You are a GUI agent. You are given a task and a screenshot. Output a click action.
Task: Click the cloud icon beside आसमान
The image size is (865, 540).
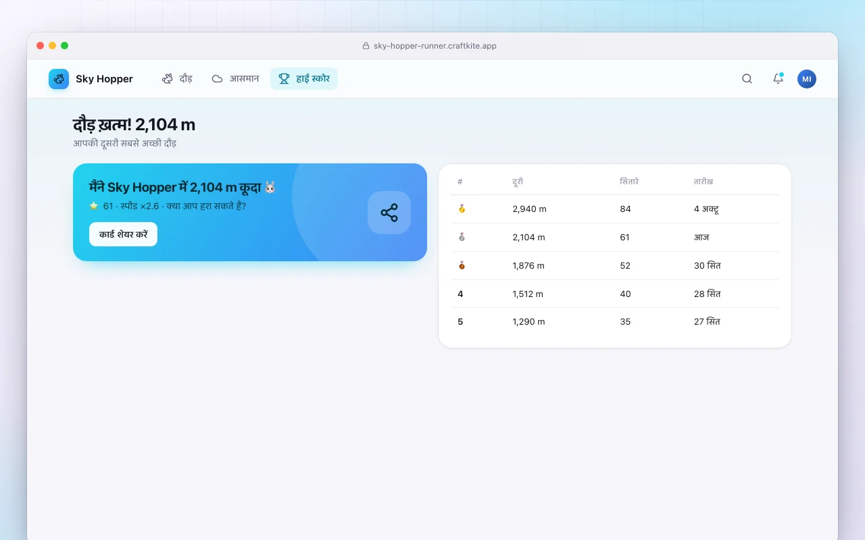tap(218, 79)
